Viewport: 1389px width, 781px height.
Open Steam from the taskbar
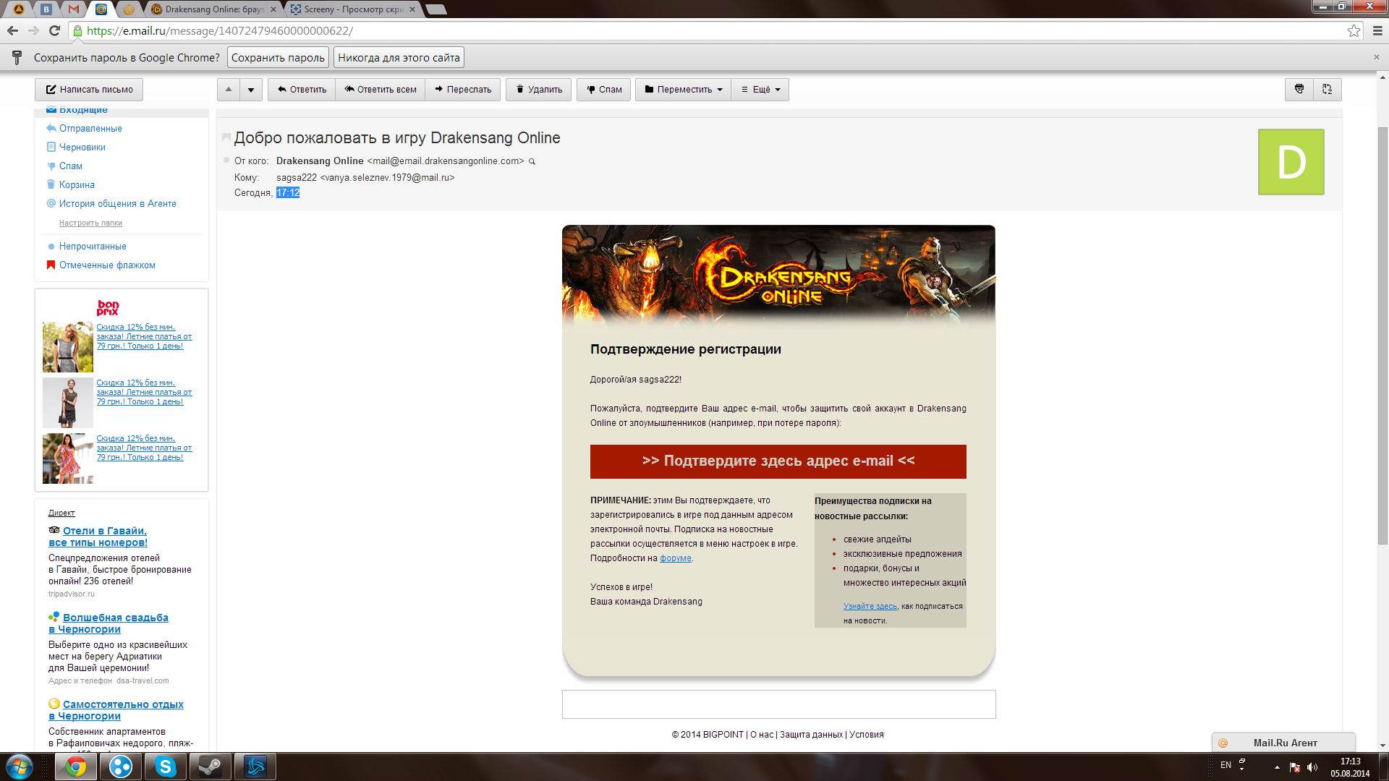tap(210, 767)
